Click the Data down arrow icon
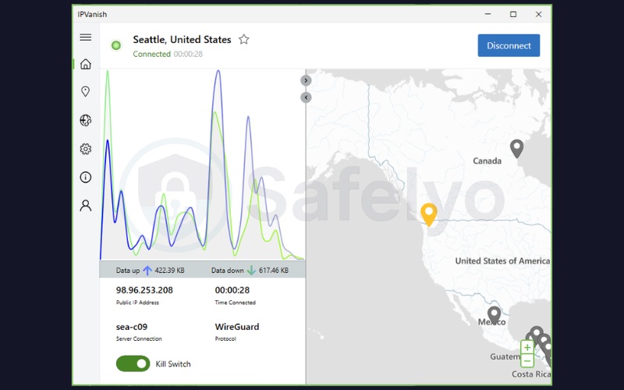This screenshot has height=390, width=624. point(251,271)
